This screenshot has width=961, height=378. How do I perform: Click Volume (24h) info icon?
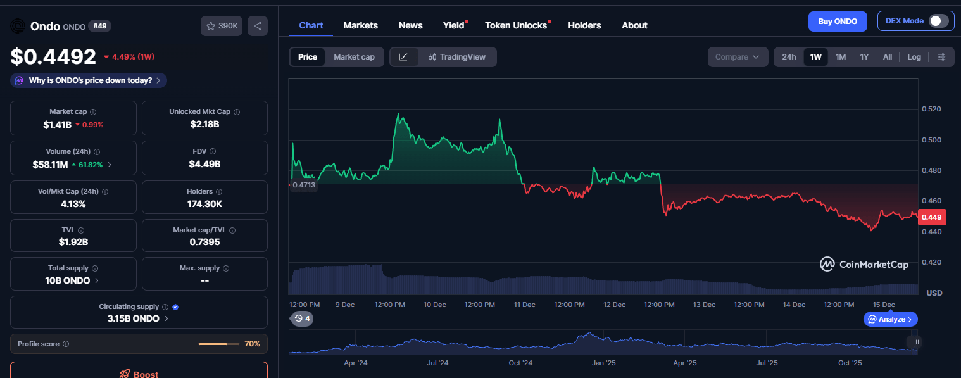pyautogui.click(x=97, y=152)
